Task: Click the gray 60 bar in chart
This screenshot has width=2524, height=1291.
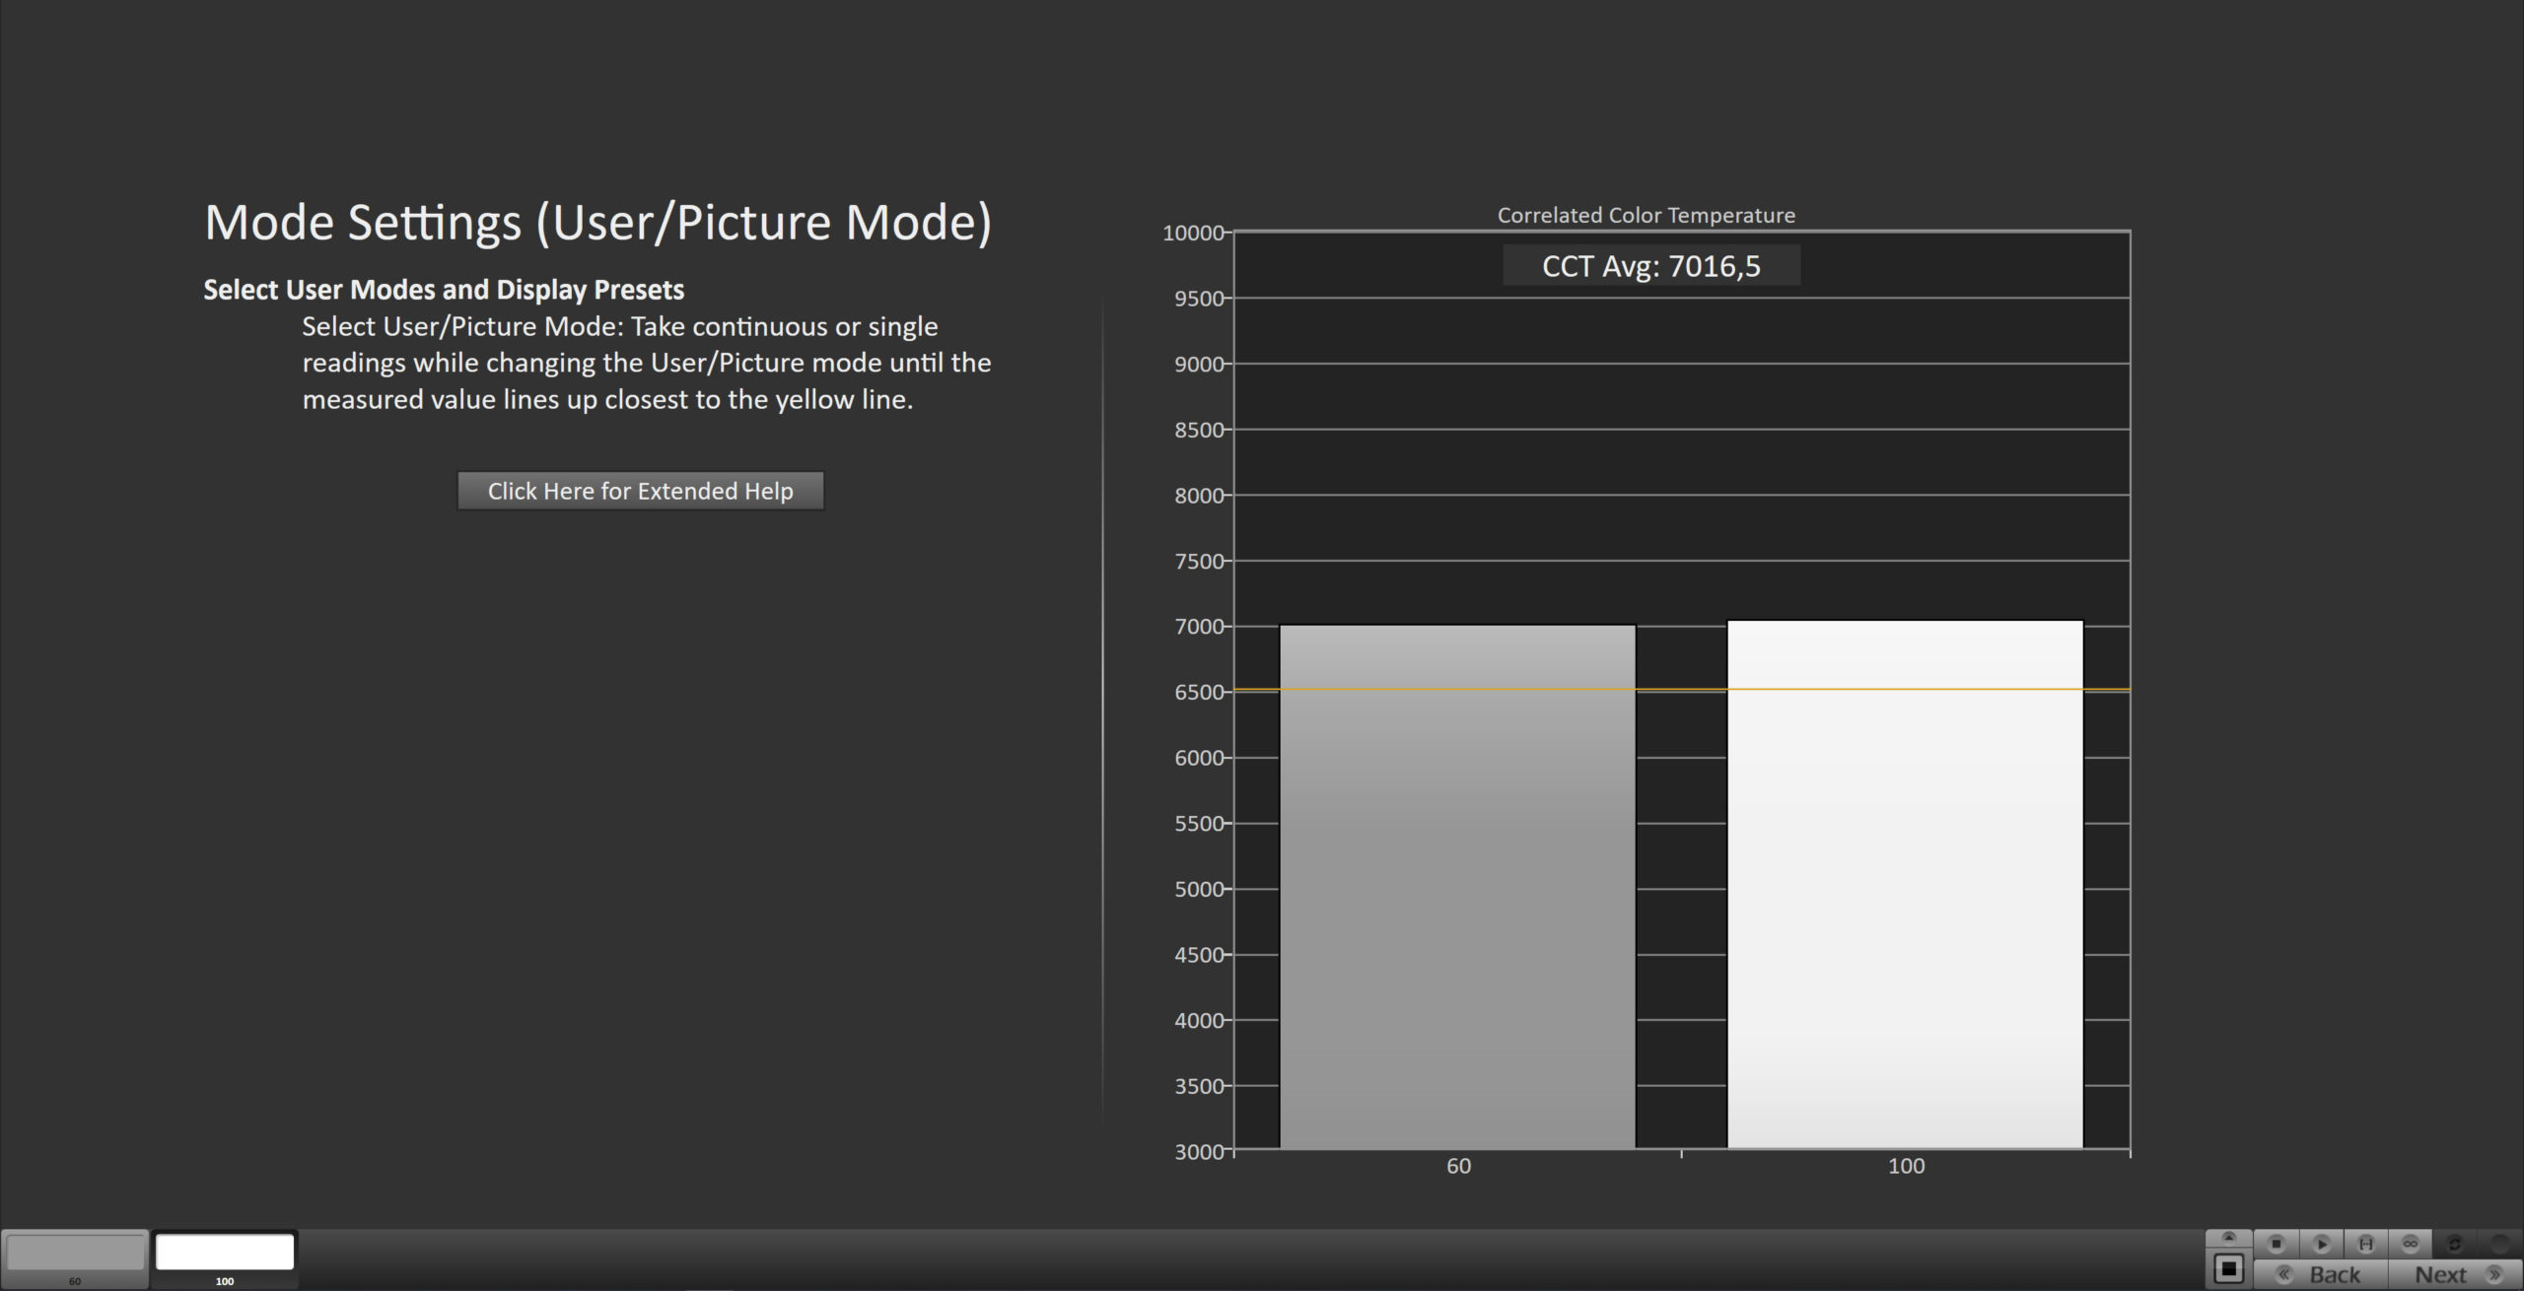Action: pos(1457,887)
